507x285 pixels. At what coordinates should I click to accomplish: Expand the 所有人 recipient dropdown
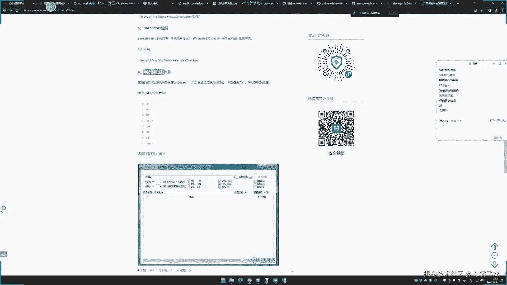pos(456,121)
